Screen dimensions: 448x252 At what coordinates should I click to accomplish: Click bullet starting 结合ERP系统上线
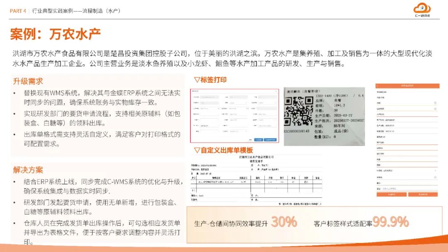(x=103, y=187)
